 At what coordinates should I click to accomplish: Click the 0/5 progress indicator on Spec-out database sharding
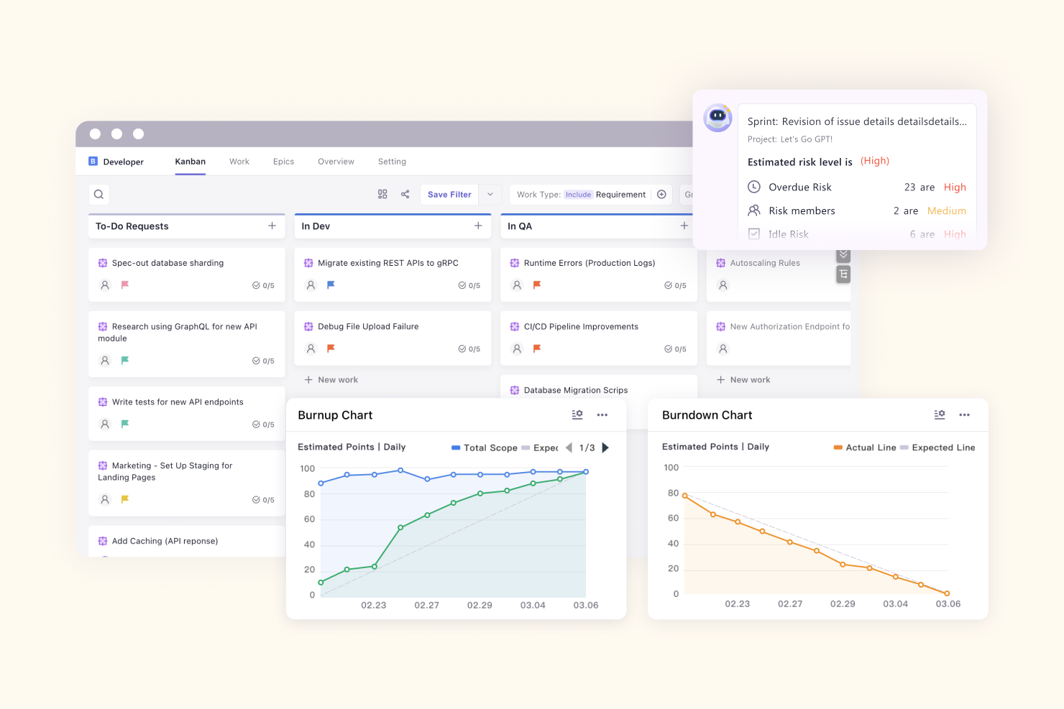pos(263,285)
